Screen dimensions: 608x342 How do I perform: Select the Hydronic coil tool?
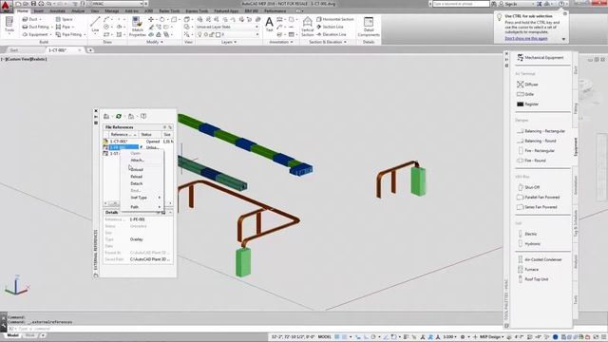[529, 244]
